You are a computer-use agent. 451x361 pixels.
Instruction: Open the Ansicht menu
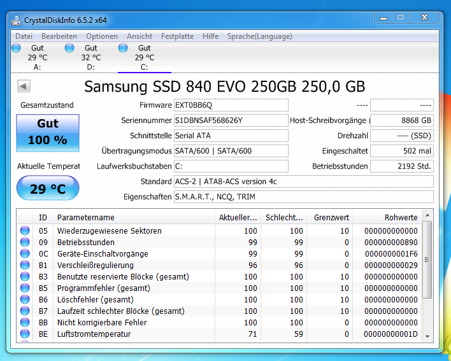click(140, 36)
